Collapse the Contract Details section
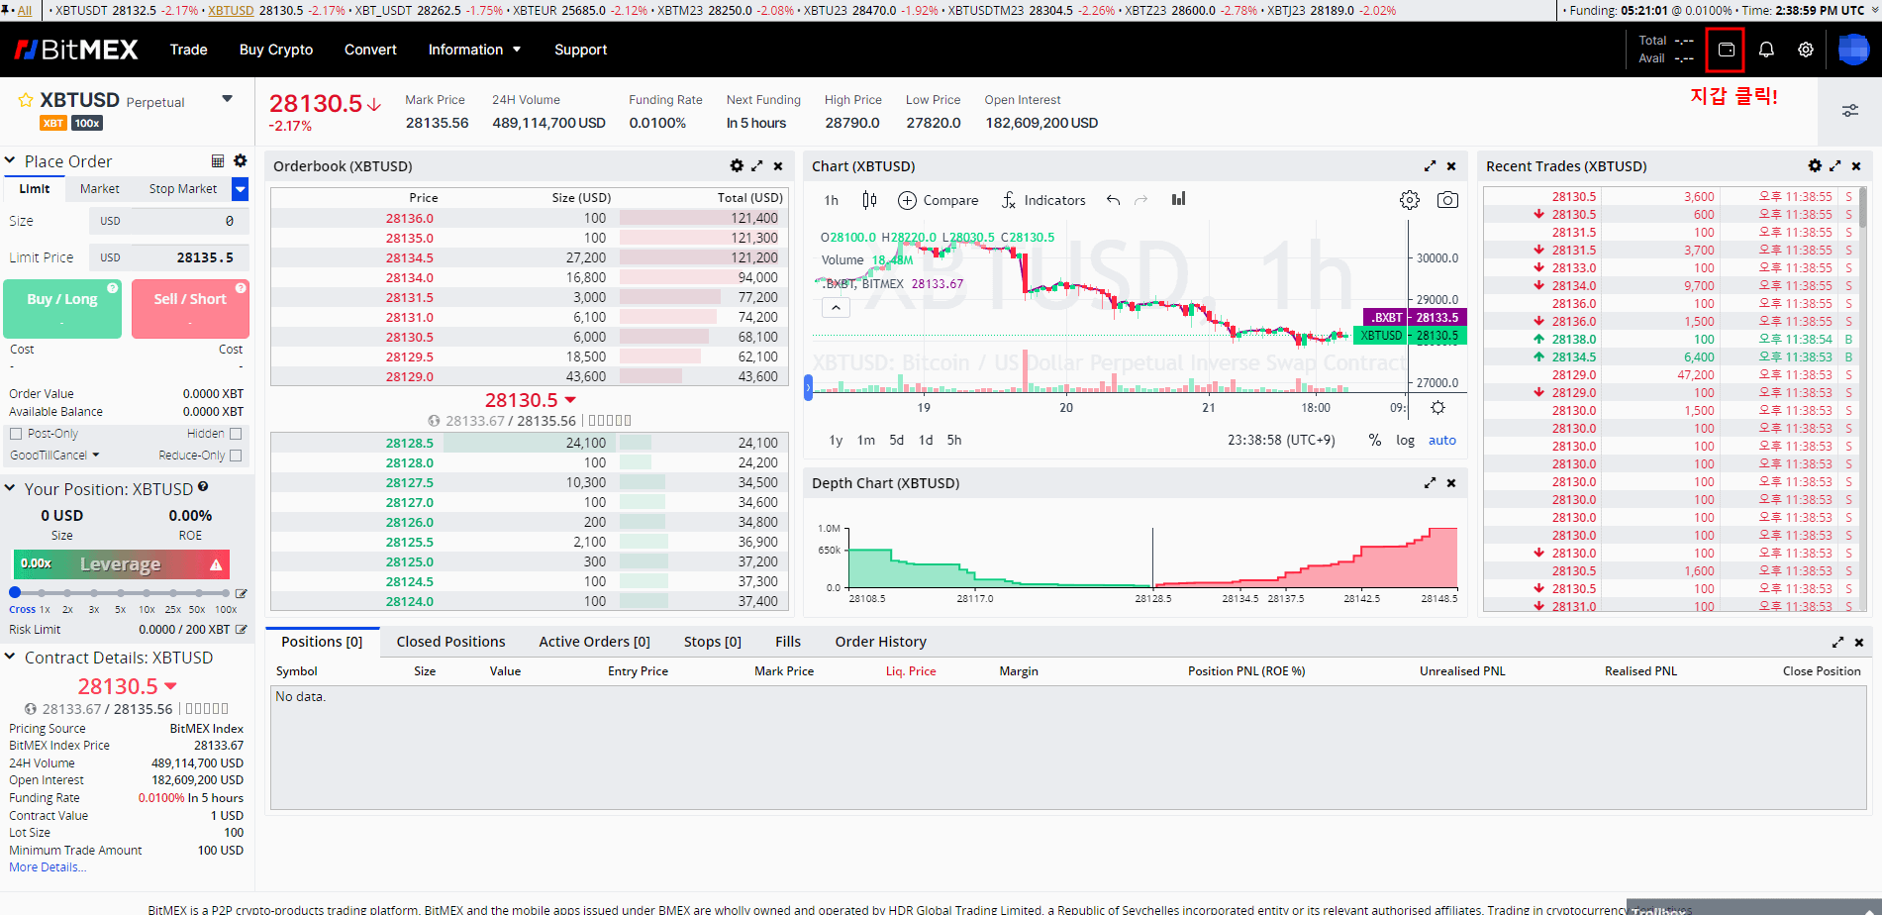Image resolution: width=1882 pixels, height=915 pixels. coord(10,657)
